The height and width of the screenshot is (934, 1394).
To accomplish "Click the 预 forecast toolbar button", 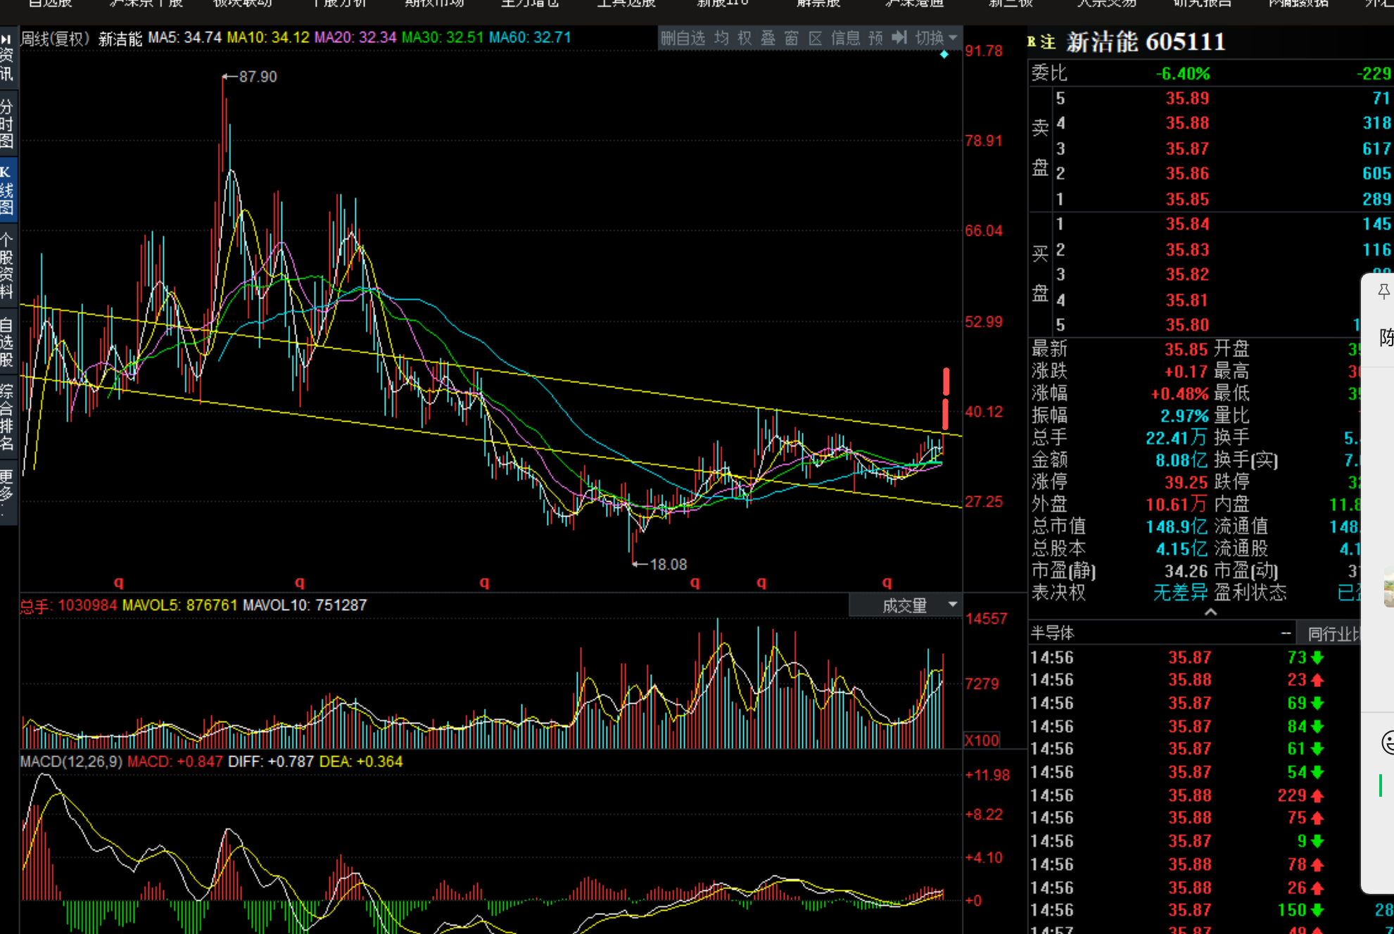I will tap(875, 38).
